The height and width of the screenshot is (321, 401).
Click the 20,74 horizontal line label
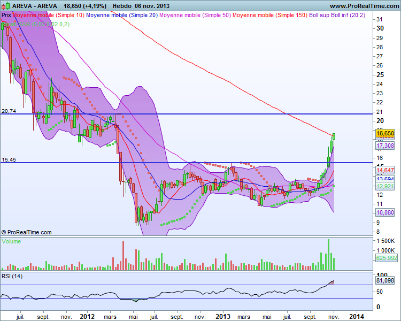(x=9, y=111)
